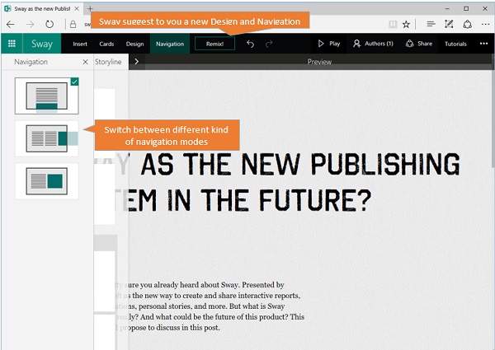495x350 pixels.
Task: Open the Authors (1) panel
Action: (373, 44)
